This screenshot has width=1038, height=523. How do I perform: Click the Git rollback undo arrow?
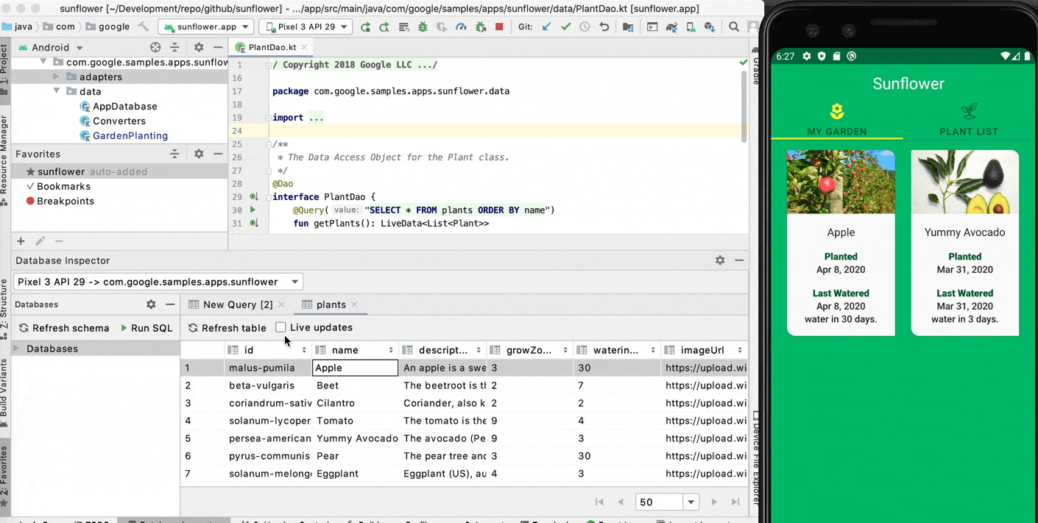point(604,27)
